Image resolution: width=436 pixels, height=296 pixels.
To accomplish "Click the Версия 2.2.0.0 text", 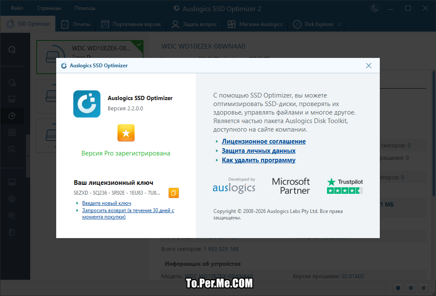I will [126, 109].
